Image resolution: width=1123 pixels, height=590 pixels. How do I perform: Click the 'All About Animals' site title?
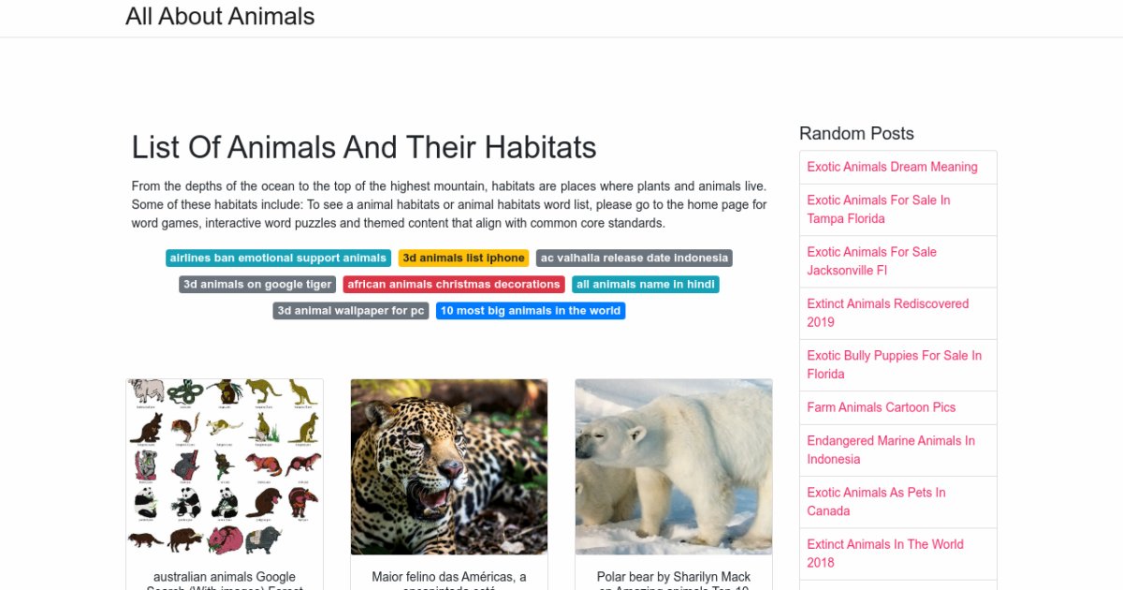tap(220, 16)
